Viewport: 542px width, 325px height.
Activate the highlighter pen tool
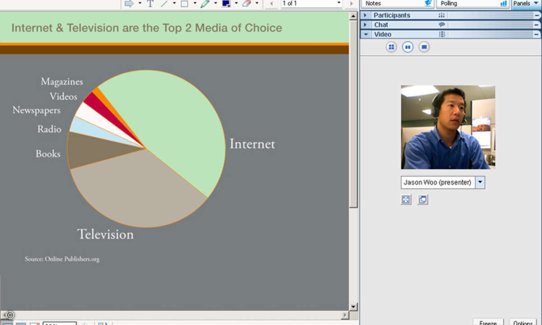[x=205, y=4]
